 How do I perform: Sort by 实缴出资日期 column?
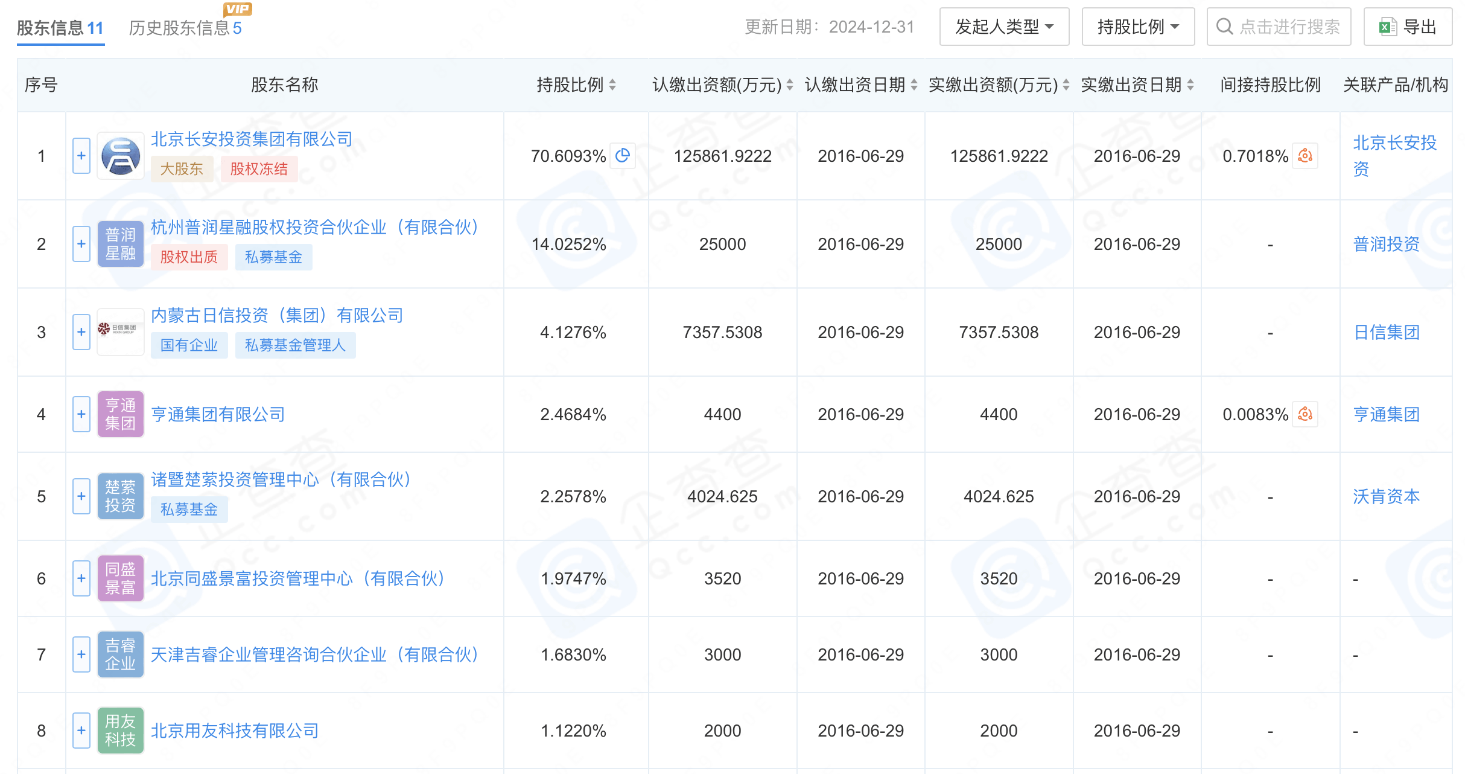(1136, 85)
